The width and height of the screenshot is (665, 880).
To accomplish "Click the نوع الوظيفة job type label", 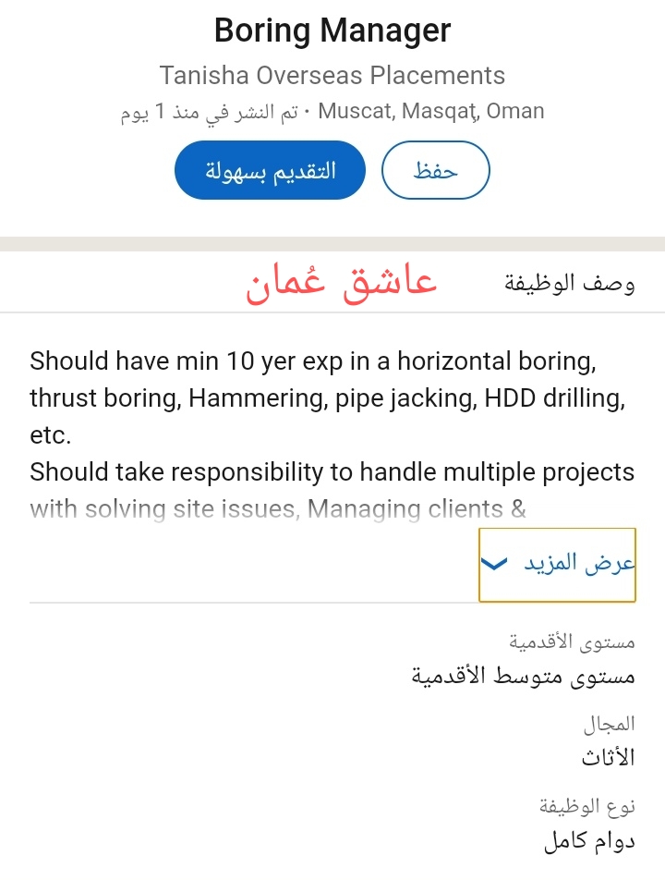I will click(587, 806).
